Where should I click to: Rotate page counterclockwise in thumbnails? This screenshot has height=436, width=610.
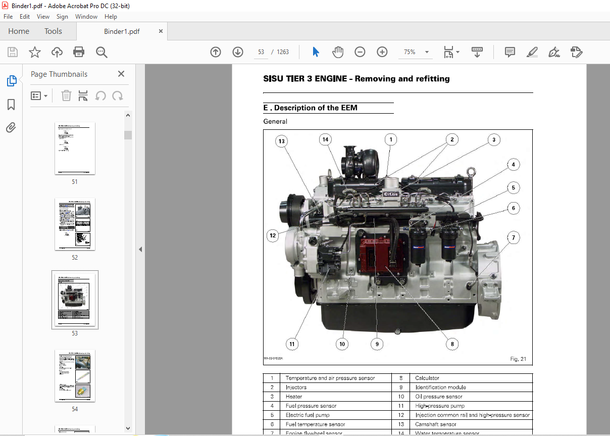click(100, 95)
